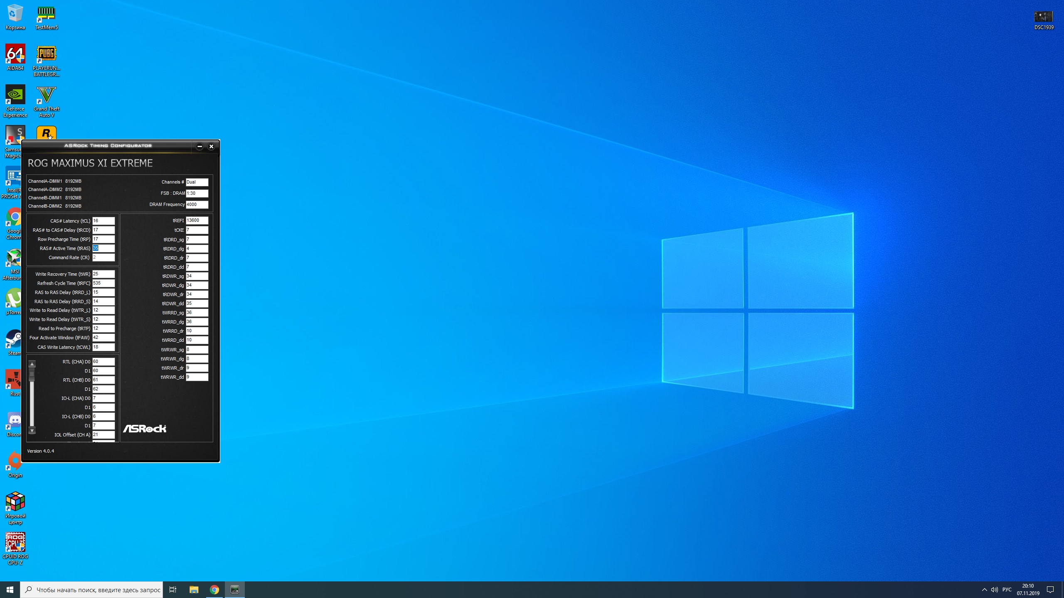Click Chrome icon in taskbar
This screenshot has height=598, width=1064.
(x=214, y=590)
